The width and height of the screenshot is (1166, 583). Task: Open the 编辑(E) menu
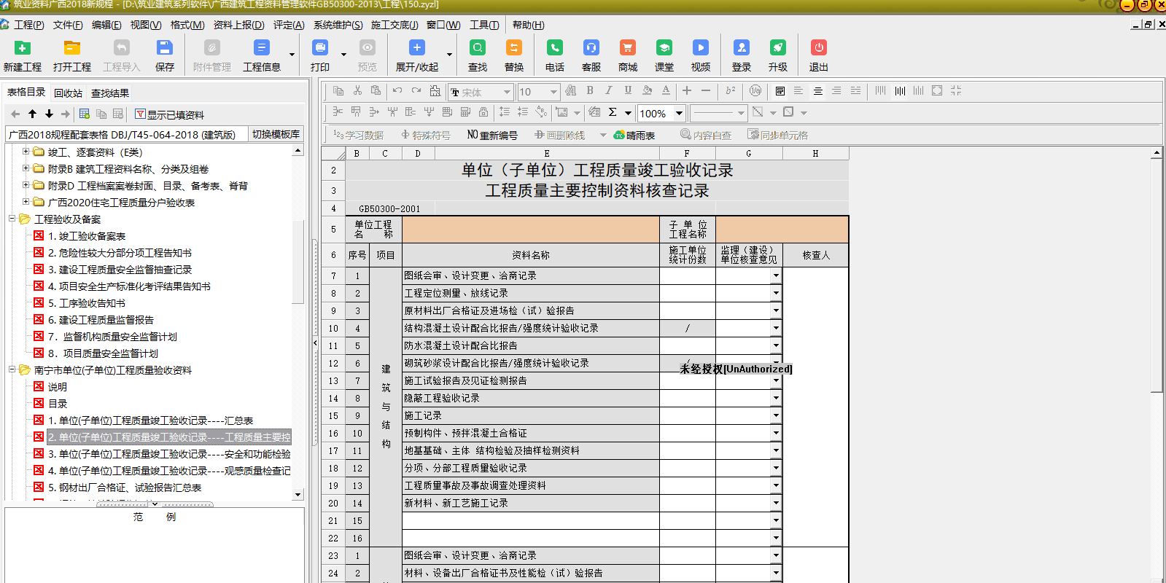coord(106,25)
